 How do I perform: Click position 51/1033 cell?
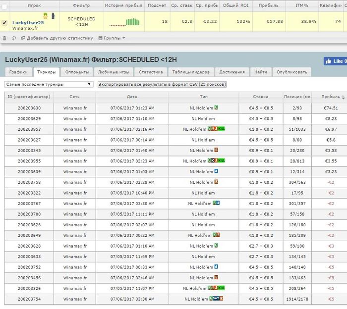[x=297, y=129]
